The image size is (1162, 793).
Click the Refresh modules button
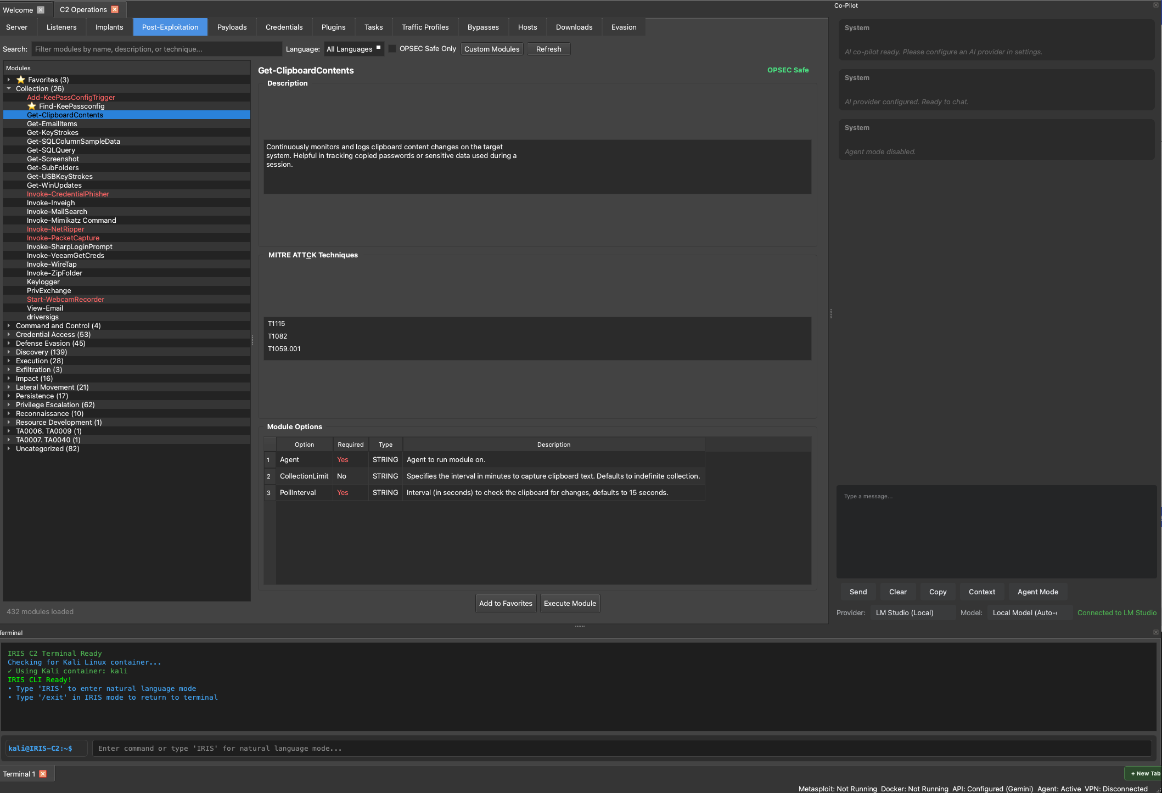pyautogui.click(x=549, y=49)
